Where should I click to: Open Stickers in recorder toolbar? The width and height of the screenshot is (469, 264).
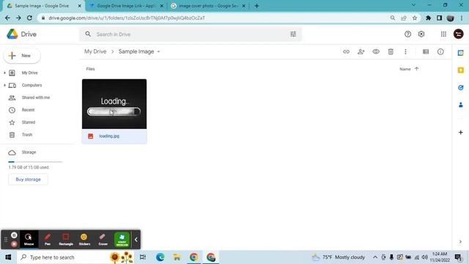84,239
